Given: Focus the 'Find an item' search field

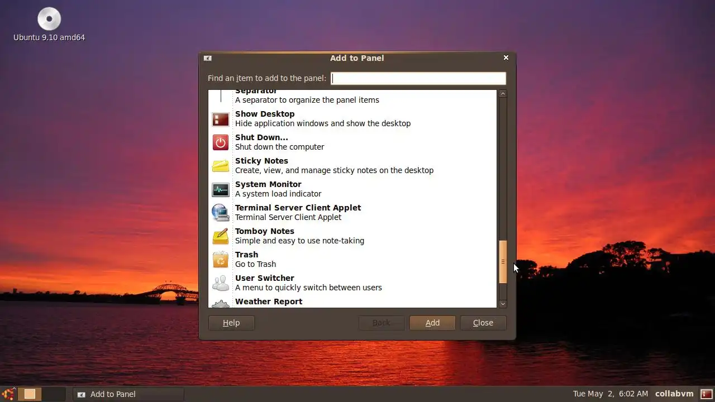Looking at the screenshot, I should [x=418, y=78].
